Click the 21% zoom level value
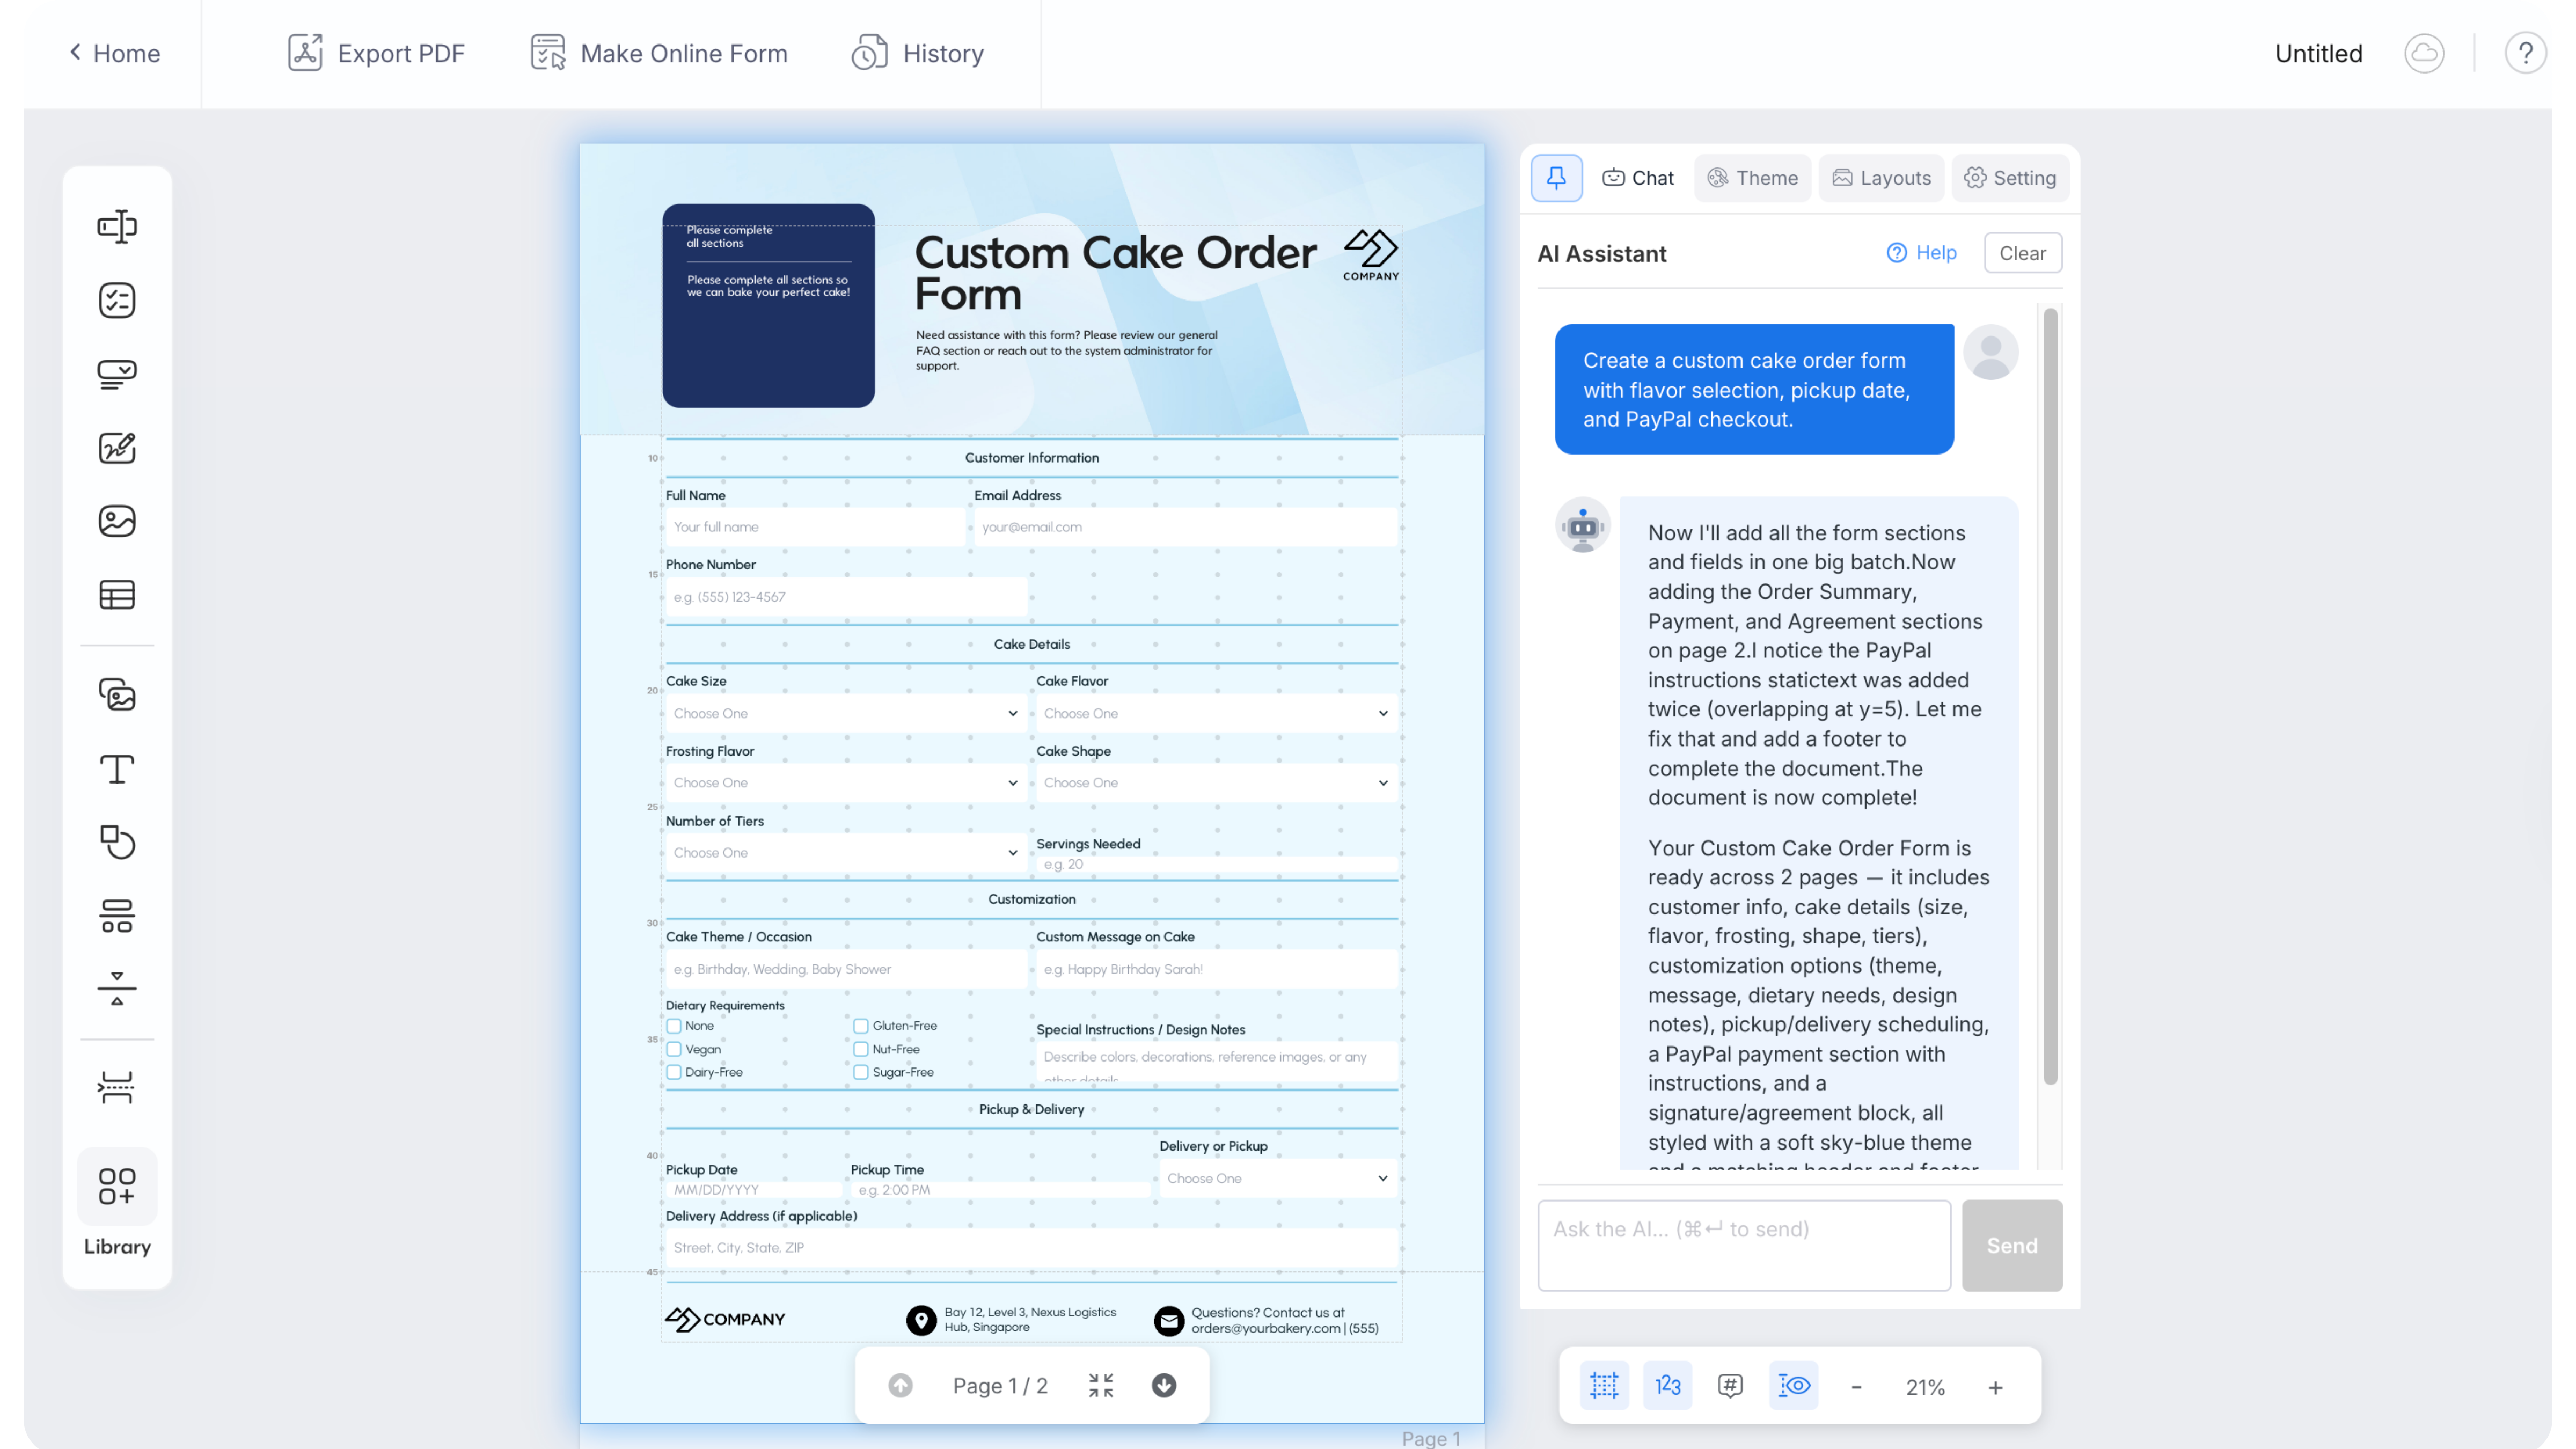This screenshot has height=1449, width=2576. [1925, 1387]
